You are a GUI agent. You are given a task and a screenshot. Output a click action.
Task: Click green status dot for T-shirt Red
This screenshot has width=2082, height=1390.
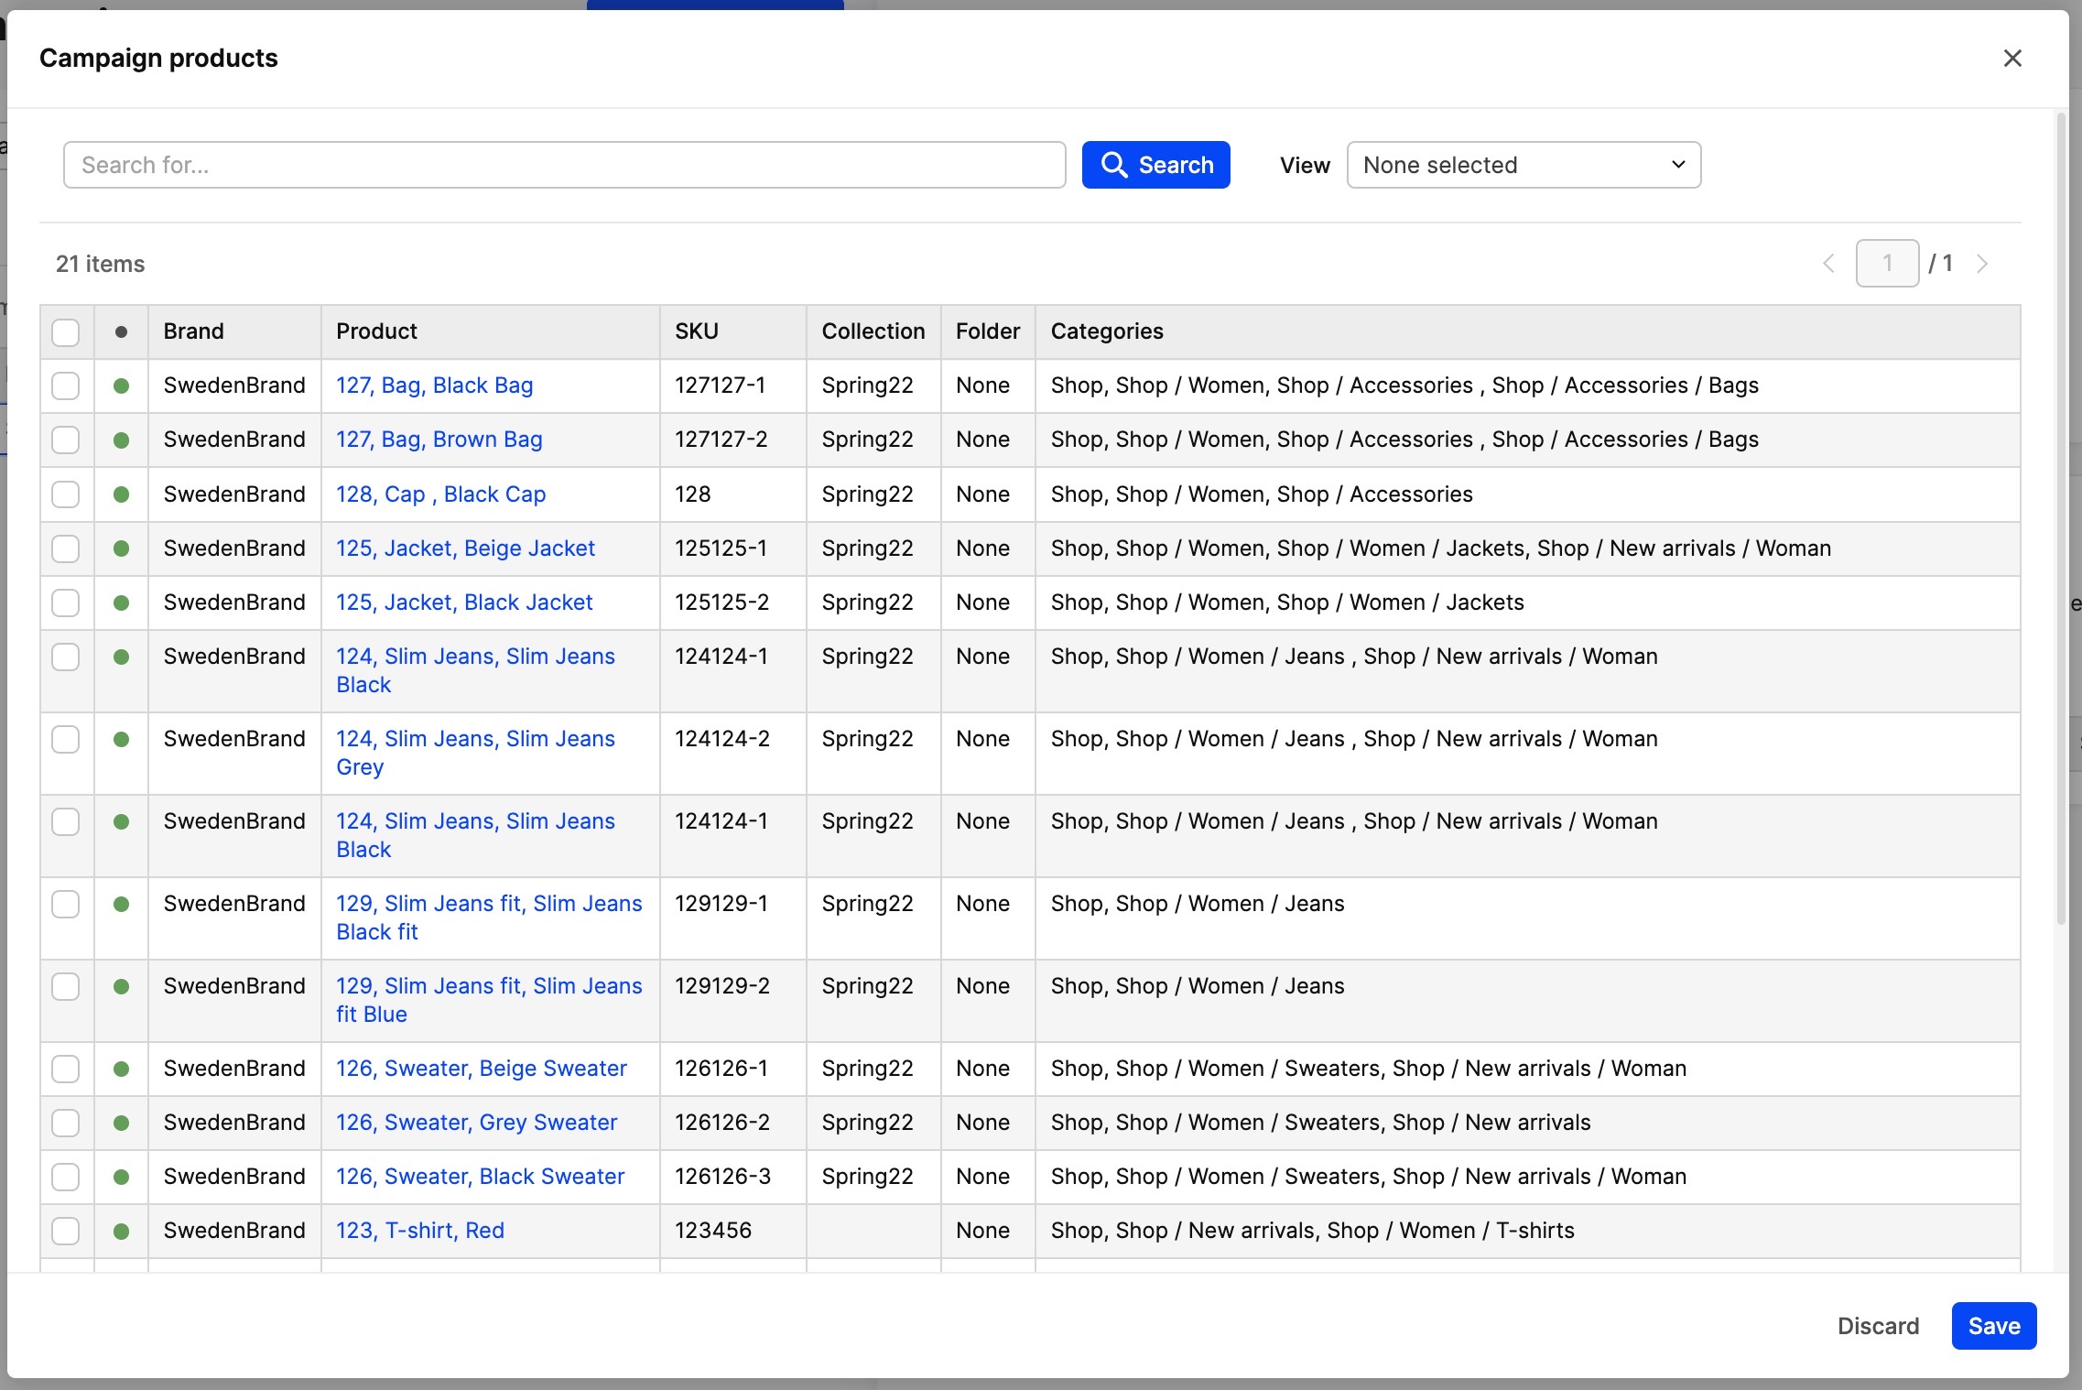[x=121, y=1232]
